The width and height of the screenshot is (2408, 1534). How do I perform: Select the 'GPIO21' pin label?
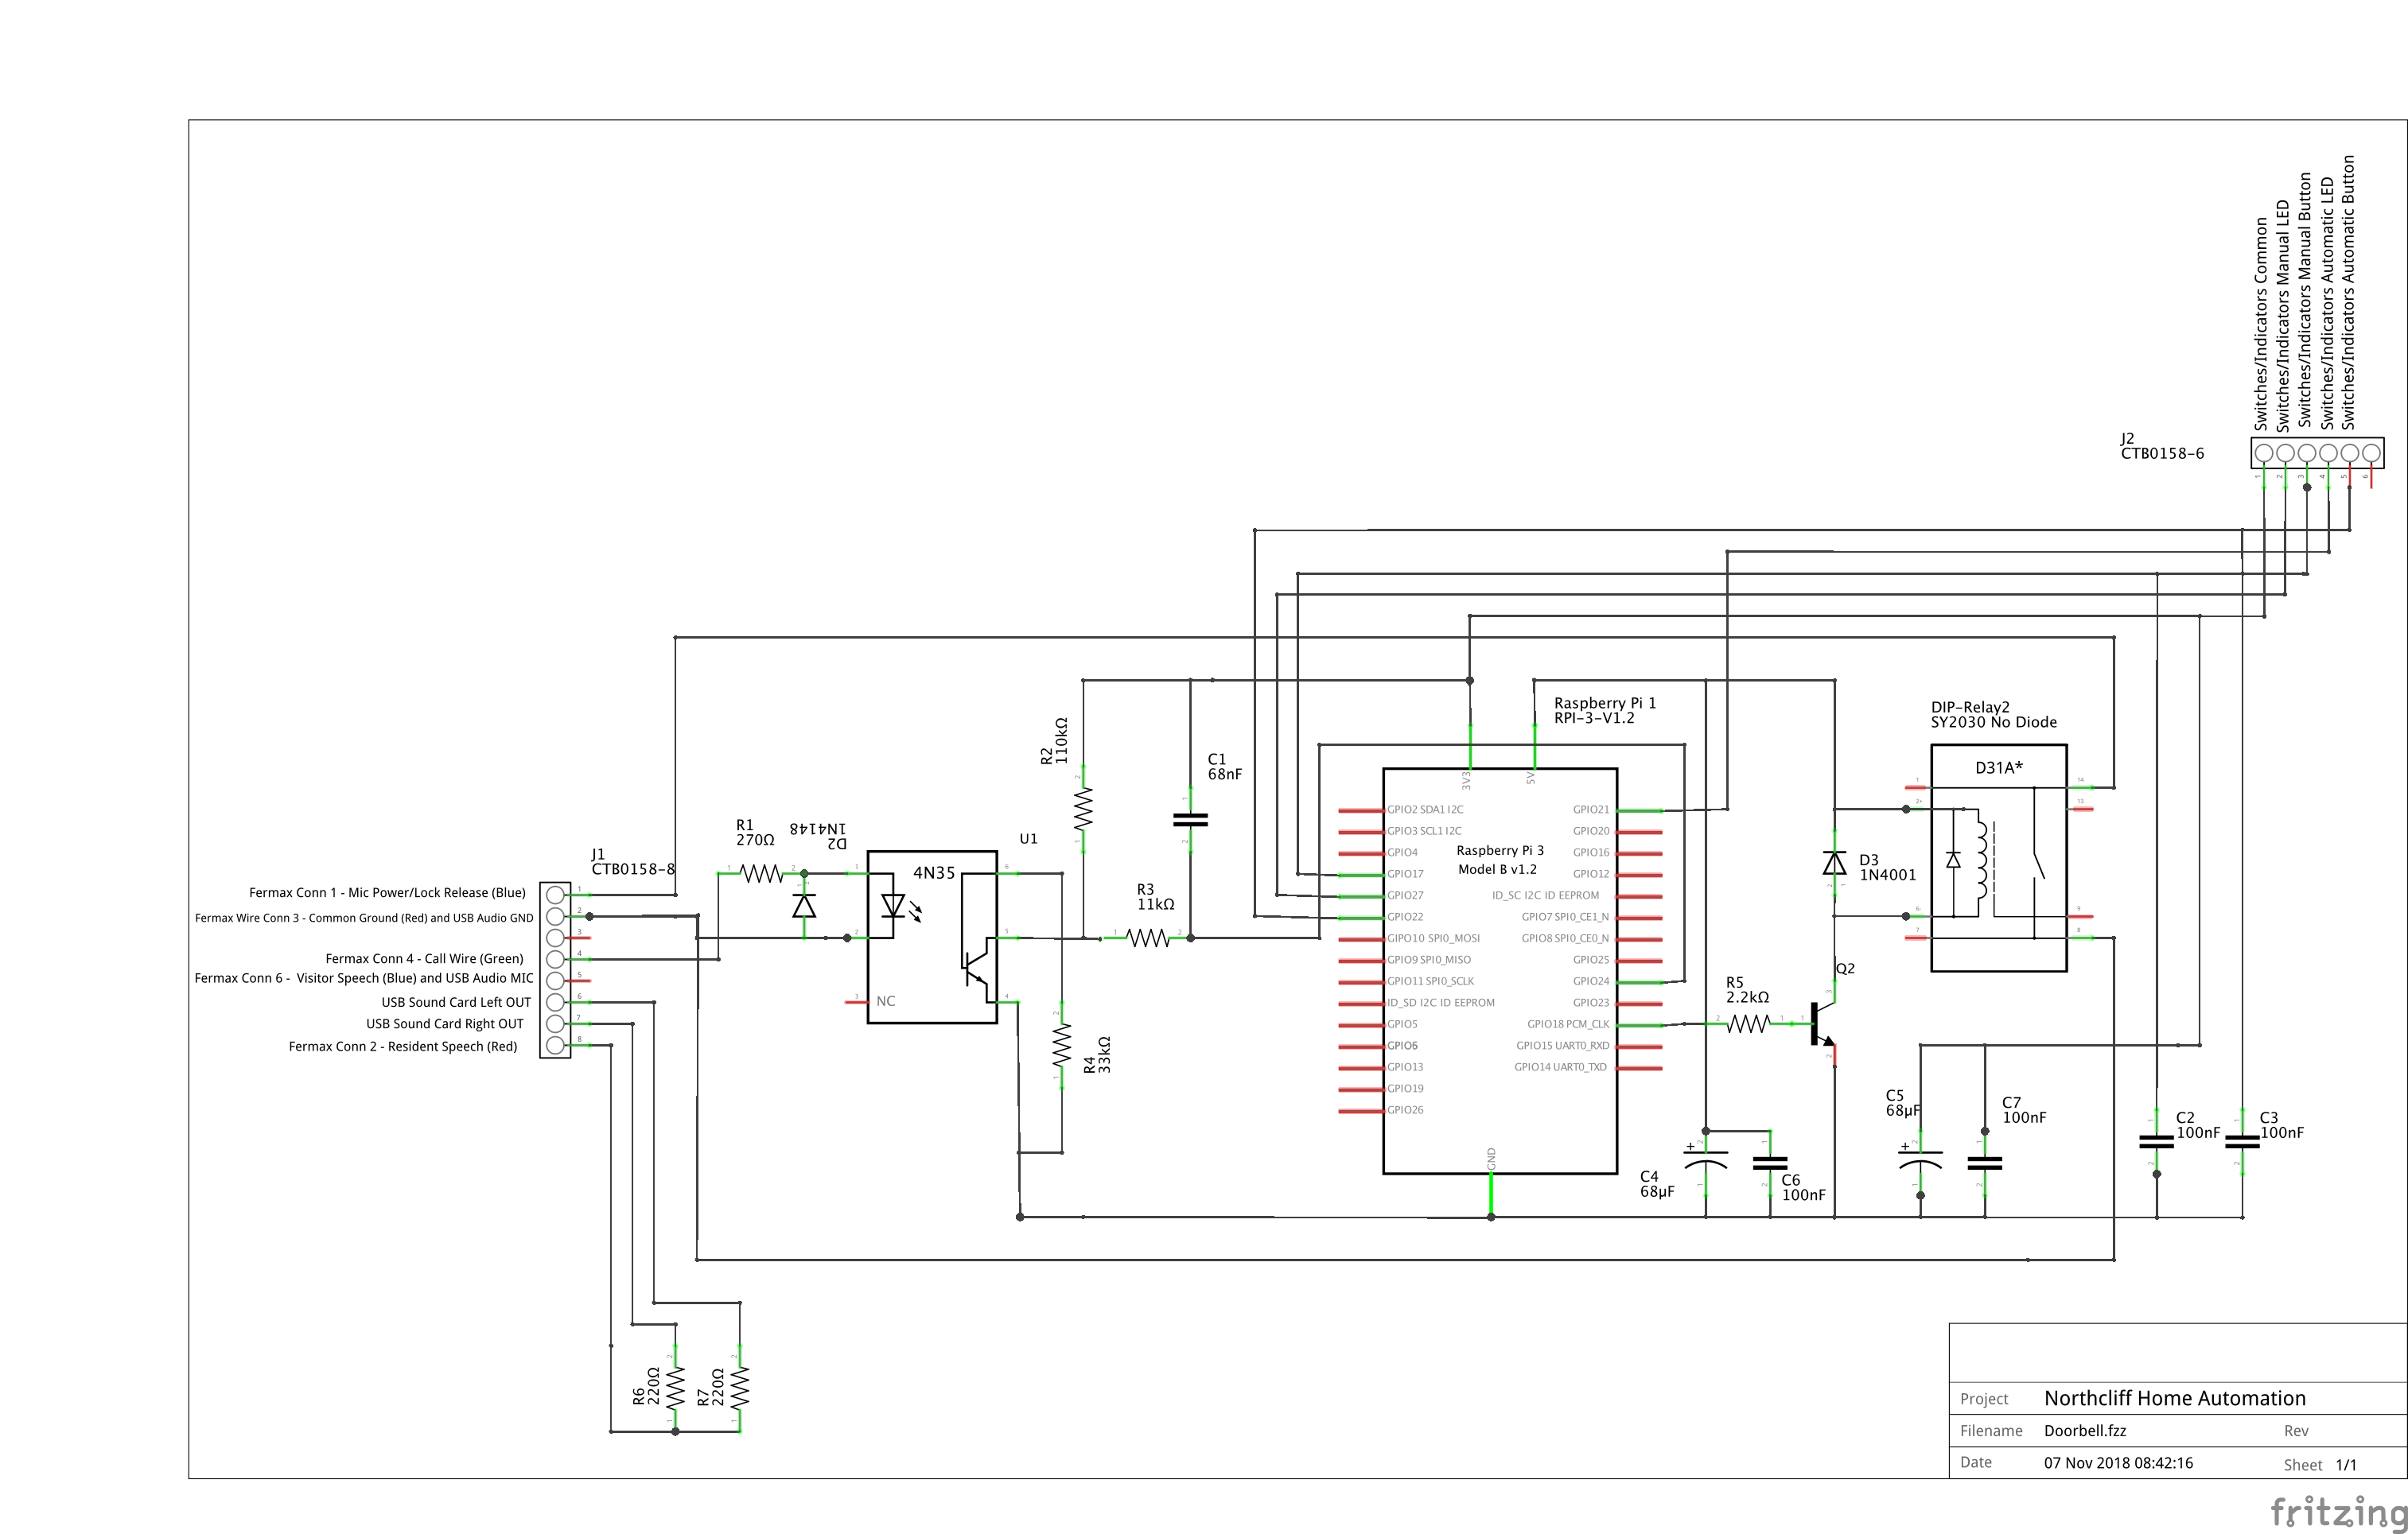pos(1591,810)
